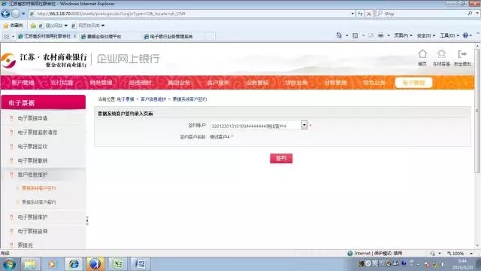
Task: Click the stop loading X icon
Action: pyautogui.click(x=369, y=14)
